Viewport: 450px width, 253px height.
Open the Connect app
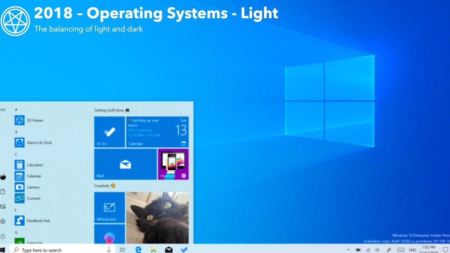(28, 198)
